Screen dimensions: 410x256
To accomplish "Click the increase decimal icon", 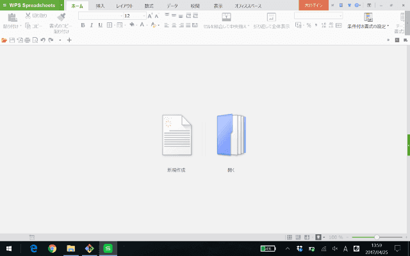I will (x=324, y=25).
